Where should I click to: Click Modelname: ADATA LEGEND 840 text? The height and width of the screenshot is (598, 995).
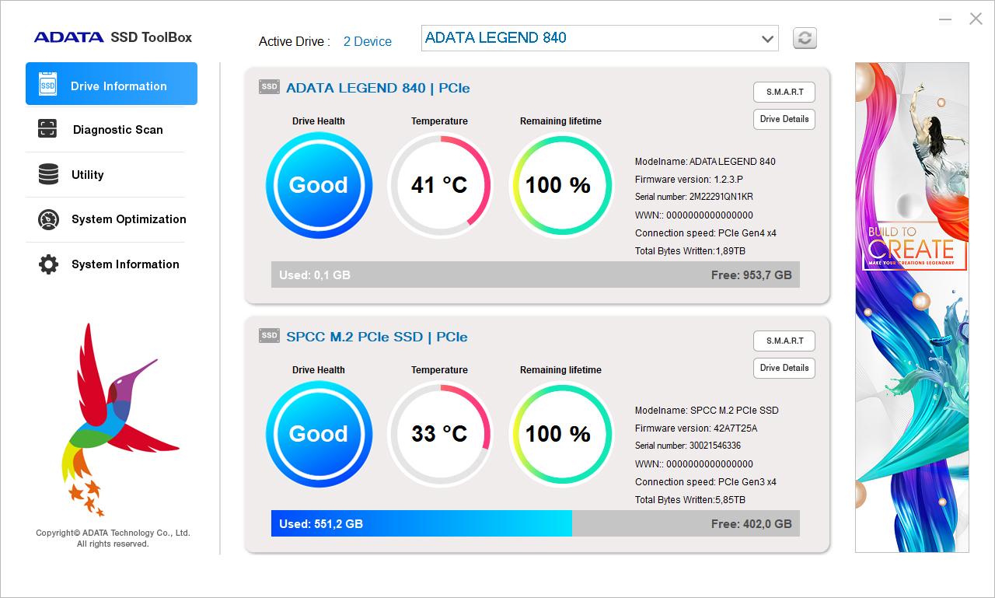(705, 162)
